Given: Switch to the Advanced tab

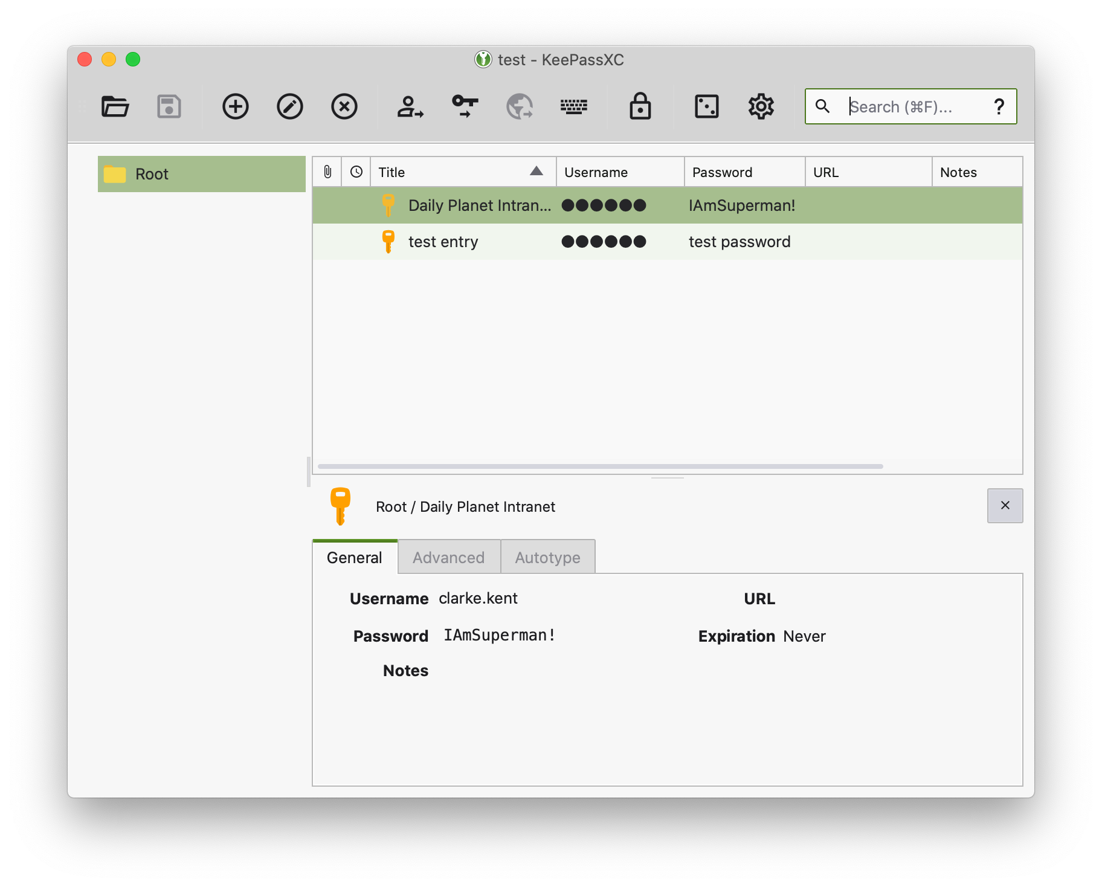Looking at the screenshot, I should [448, 556].
